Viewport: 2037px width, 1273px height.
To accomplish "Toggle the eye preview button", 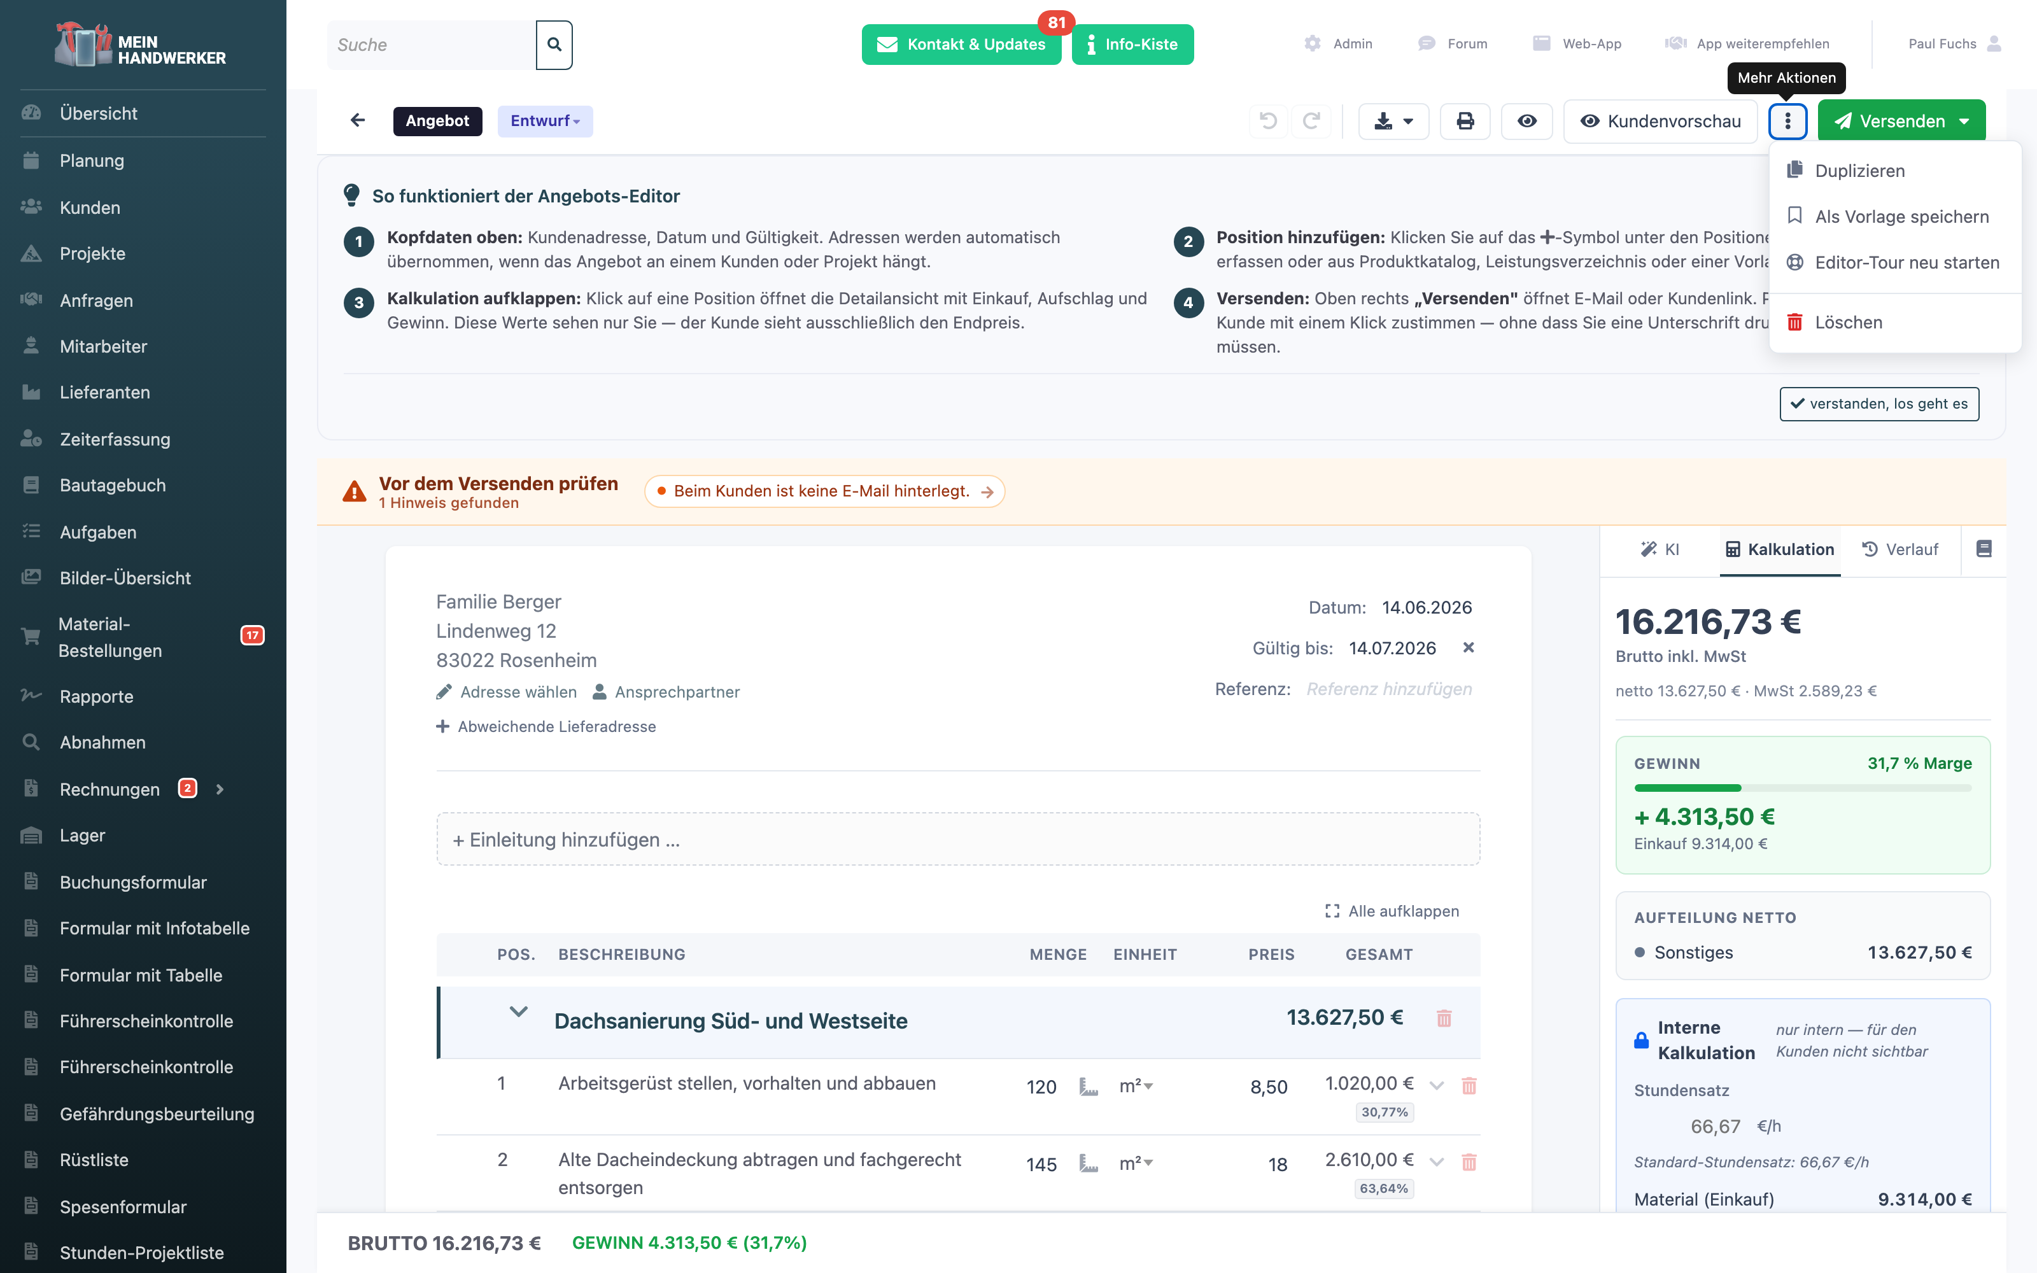I will (1527, 121).
